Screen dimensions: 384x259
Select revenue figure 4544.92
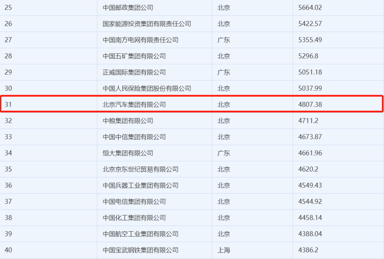tap(310, 202)
